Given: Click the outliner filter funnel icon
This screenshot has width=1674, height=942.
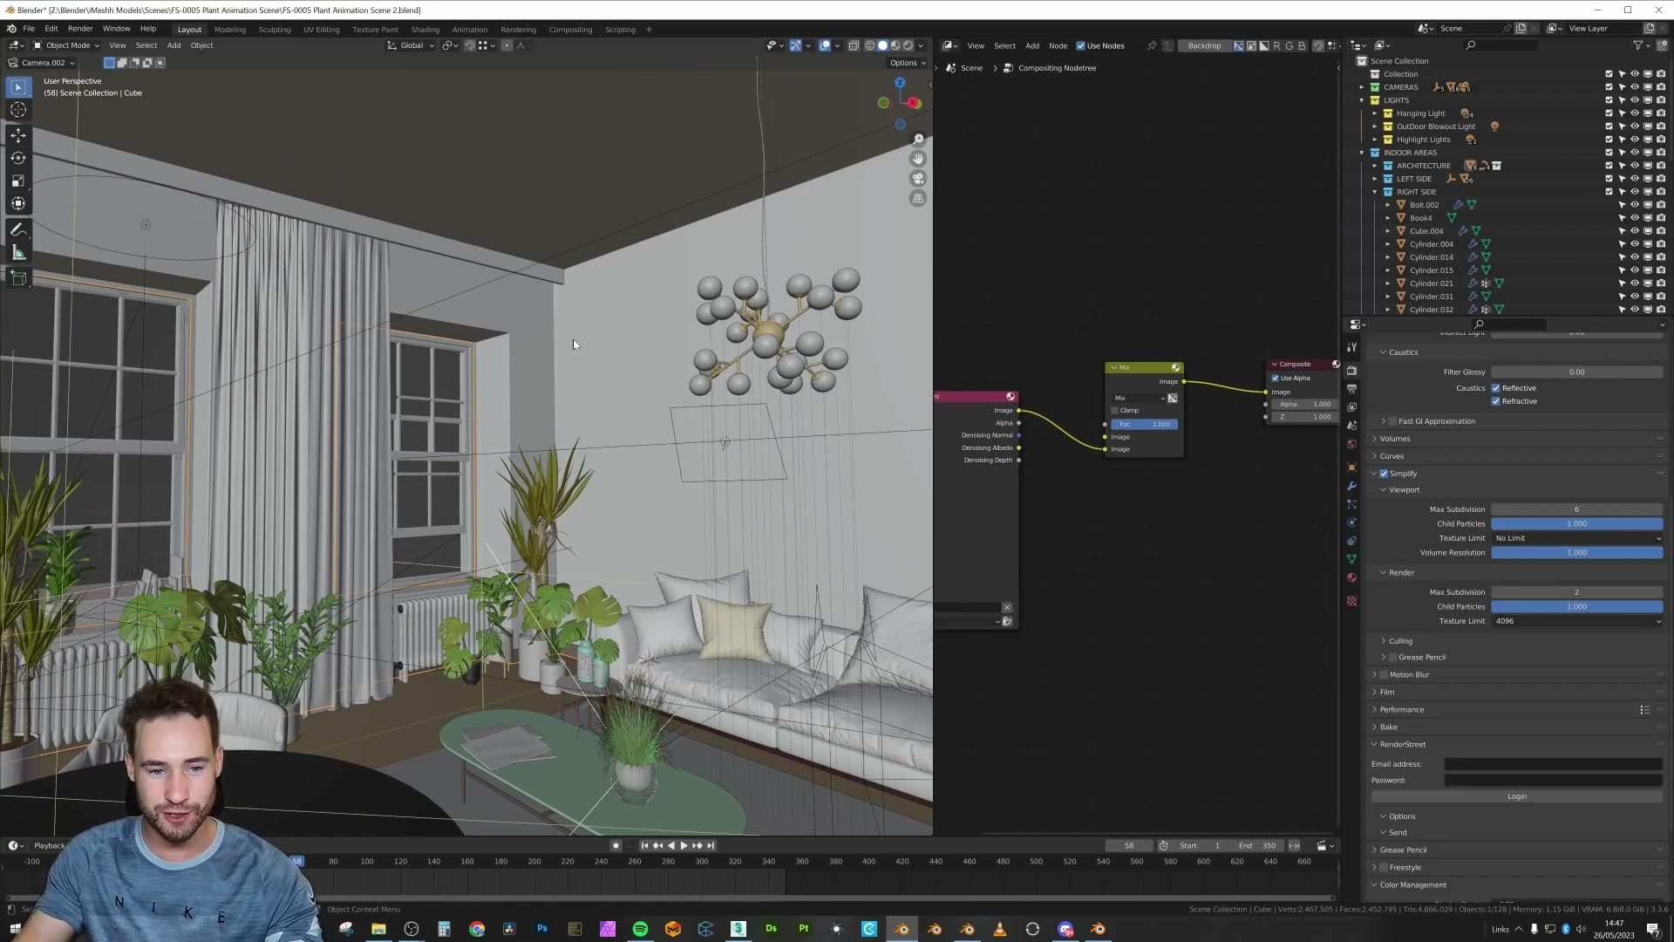Looking at the screenshot, I should tap(1638, 45).
